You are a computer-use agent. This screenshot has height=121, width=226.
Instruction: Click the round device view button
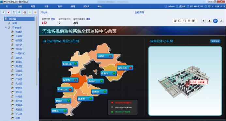[203, 21]
